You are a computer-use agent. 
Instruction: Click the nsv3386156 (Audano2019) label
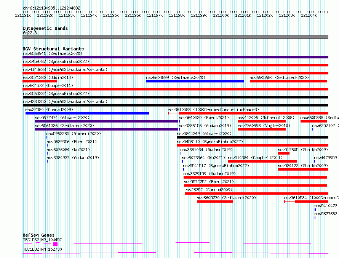[205, 126]
